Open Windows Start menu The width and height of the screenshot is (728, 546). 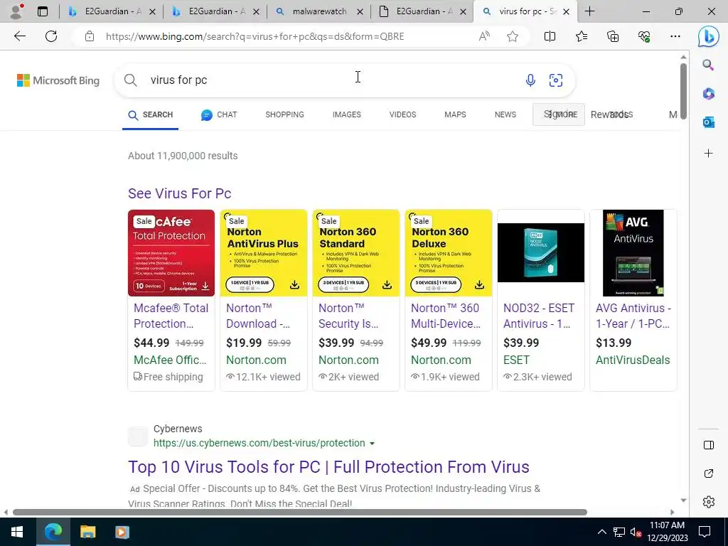click(x=17, y=532)
